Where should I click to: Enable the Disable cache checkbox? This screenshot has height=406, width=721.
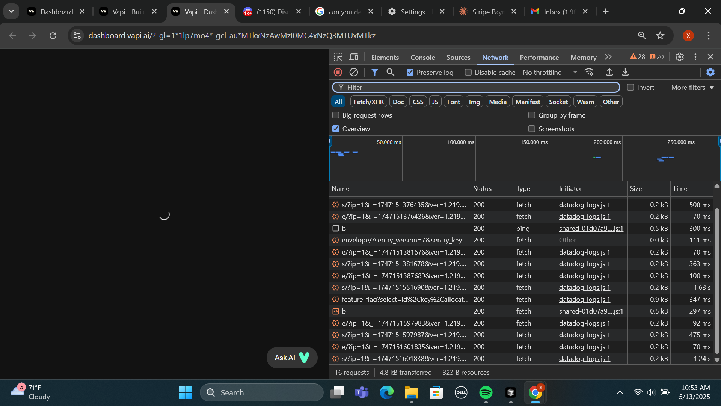click(468, 73)
